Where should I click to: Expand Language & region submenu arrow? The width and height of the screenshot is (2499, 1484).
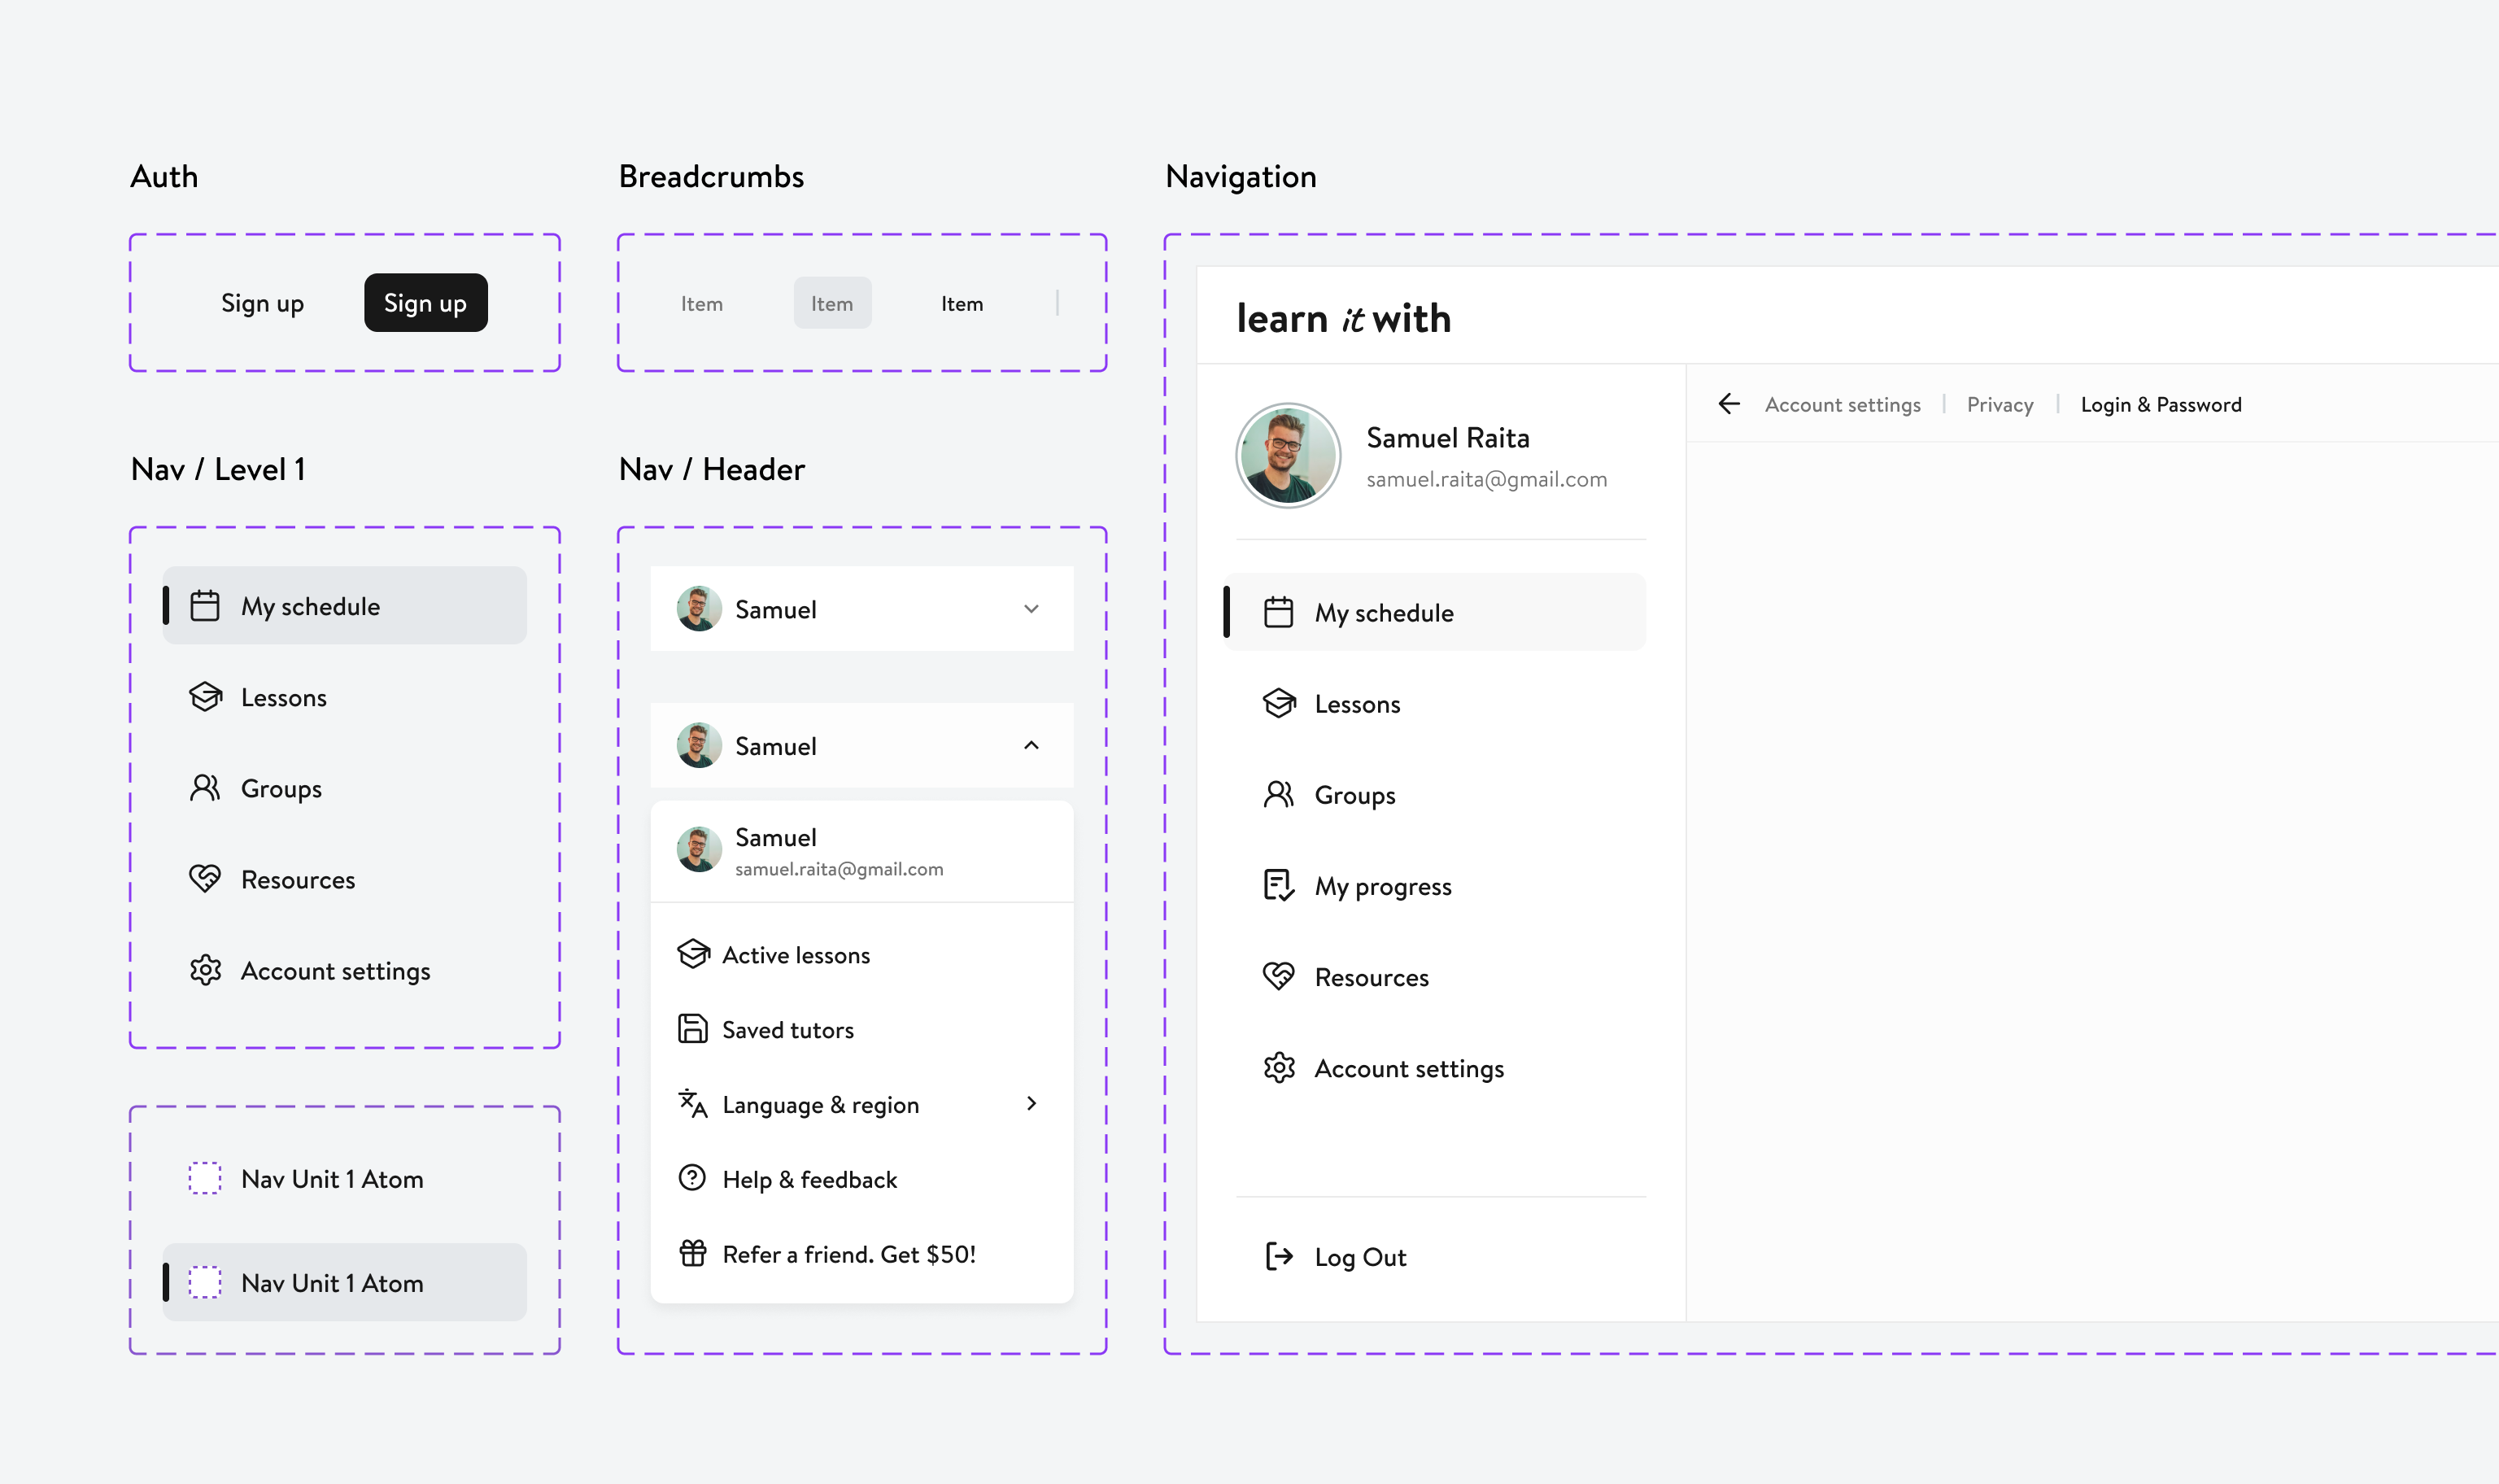[x=1031, y=1104]
